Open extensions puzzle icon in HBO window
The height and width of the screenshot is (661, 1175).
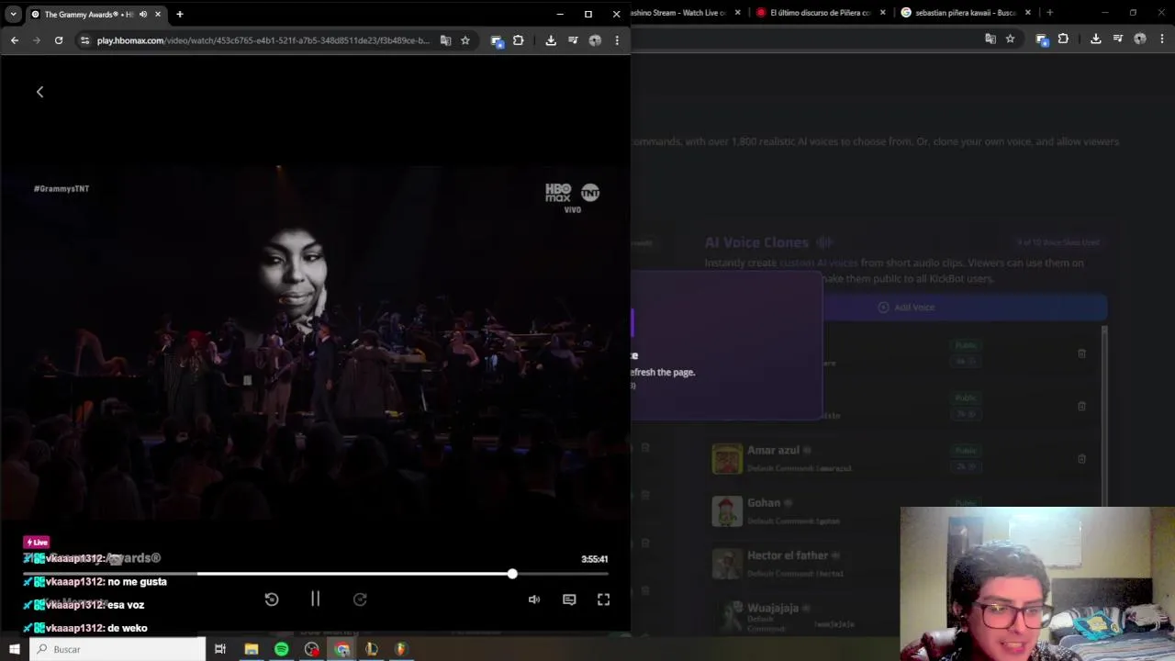click(x=519, y=40)
